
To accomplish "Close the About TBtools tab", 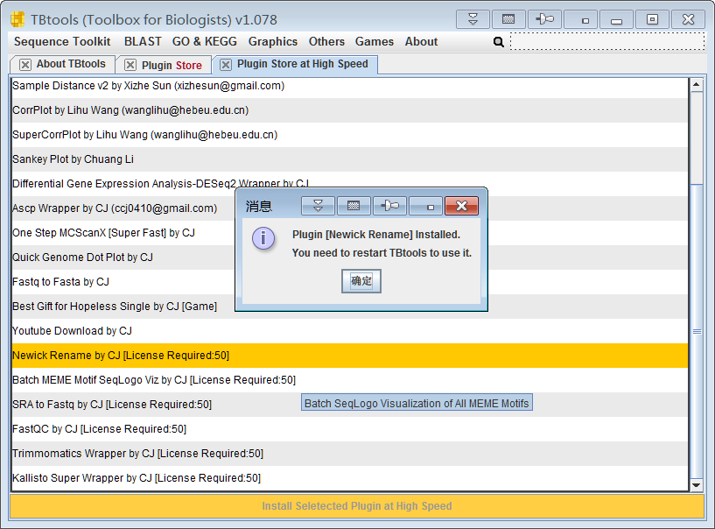I will (25, 65).
